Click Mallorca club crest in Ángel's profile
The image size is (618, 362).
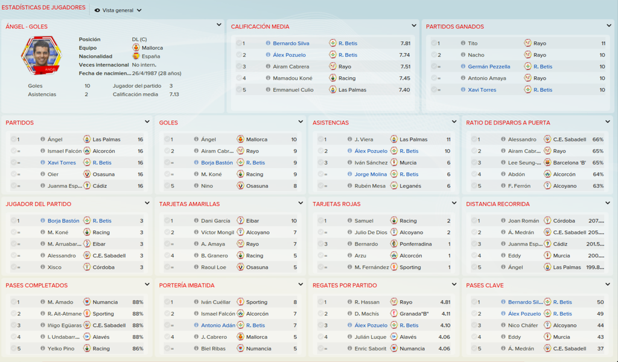136,48
